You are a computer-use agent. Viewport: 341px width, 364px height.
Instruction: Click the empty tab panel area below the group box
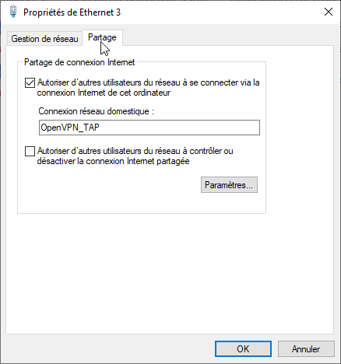click(170, 274)
